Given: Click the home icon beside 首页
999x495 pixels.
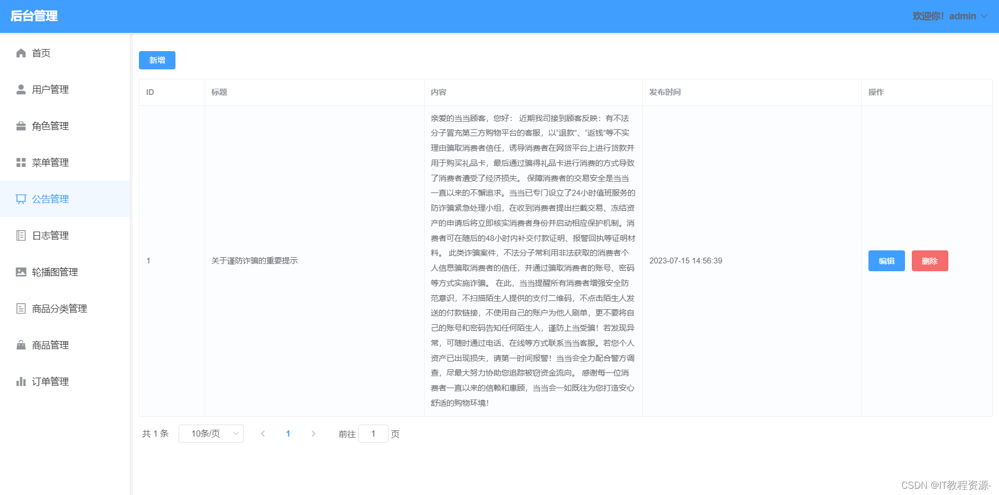Looking at the screenshot, I should [x=21, y=53].
